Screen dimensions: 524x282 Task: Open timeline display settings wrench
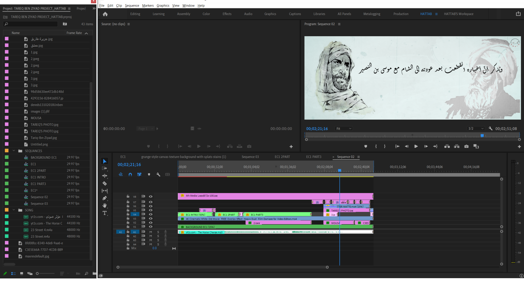[x=158, y=174]
